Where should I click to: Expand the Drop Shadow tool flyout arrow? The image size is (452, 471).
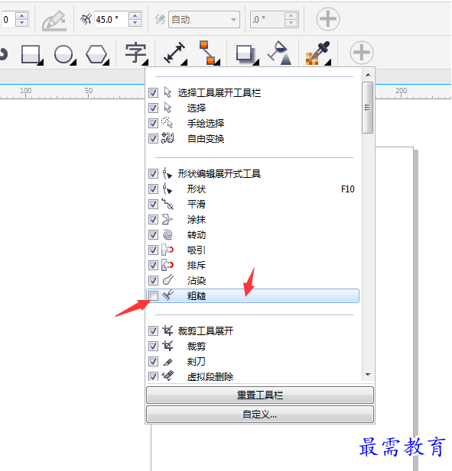pyautogui.click(x=256, y=62)
